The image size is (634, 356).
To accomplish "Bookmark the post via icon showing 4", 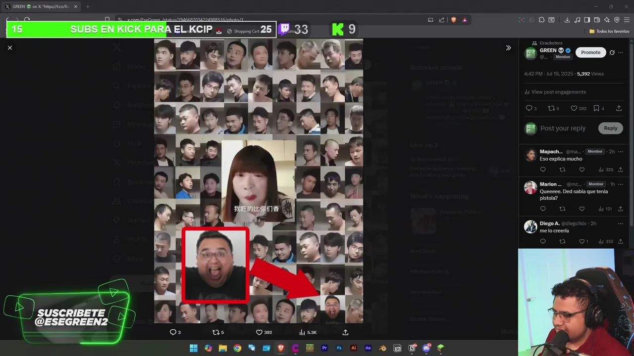I will [x=596, y=108].
